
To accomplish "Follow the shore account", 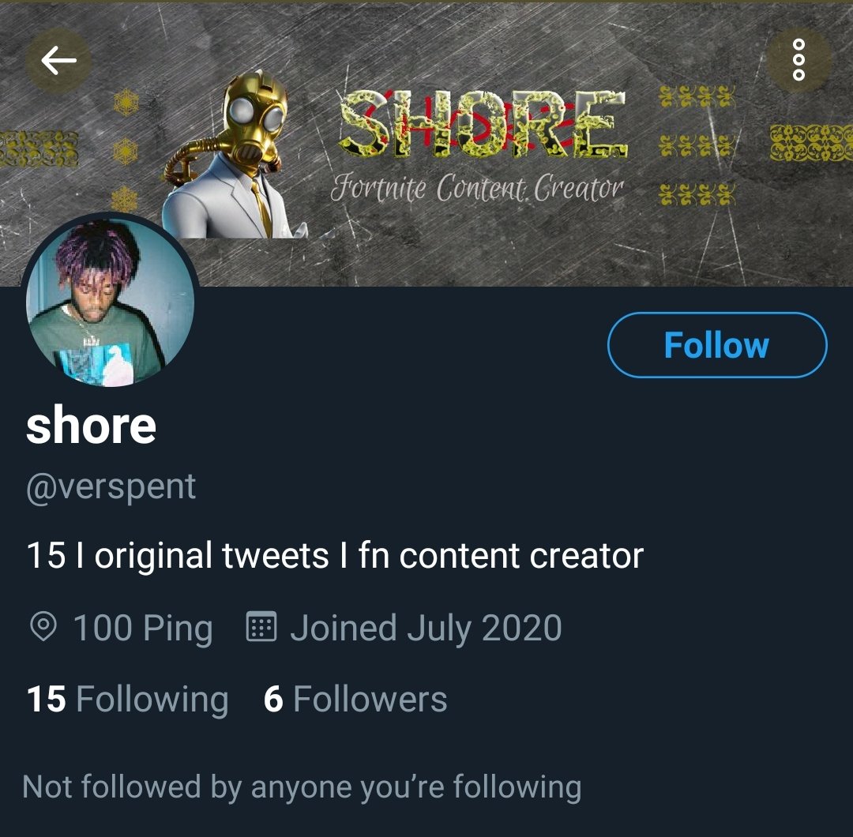I will (x=716, y=345).
